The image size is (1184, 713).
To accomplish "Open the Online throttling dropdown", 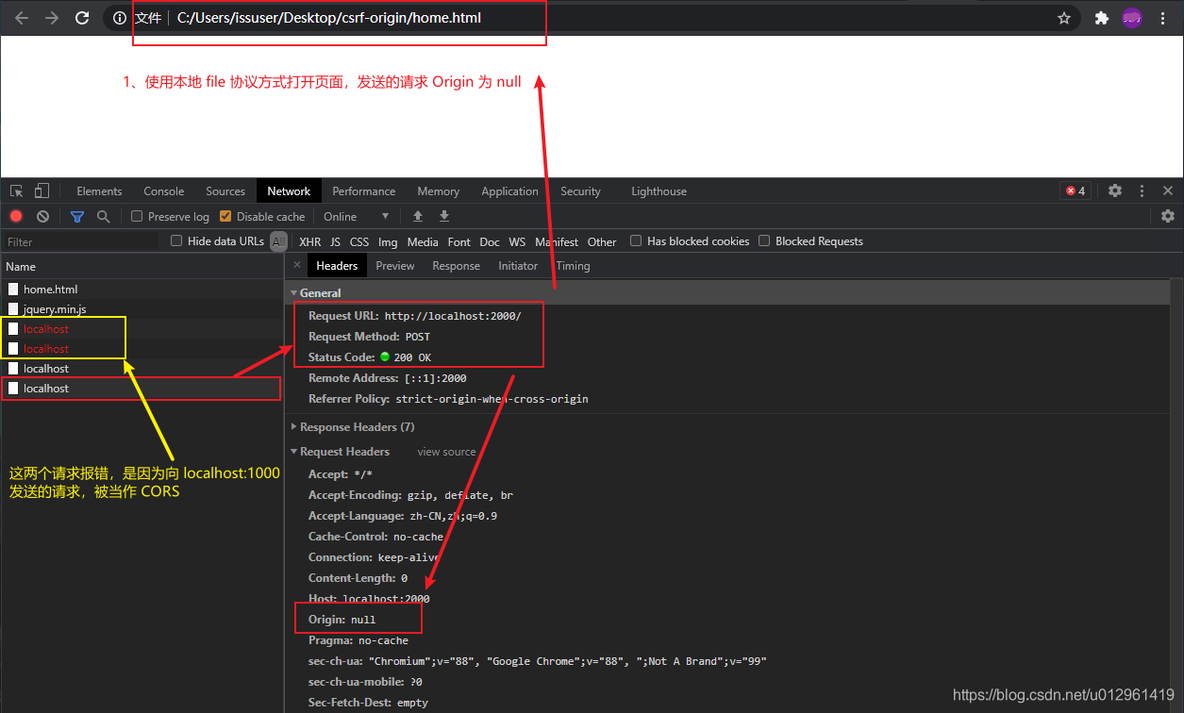I will [x=357, y=216].
